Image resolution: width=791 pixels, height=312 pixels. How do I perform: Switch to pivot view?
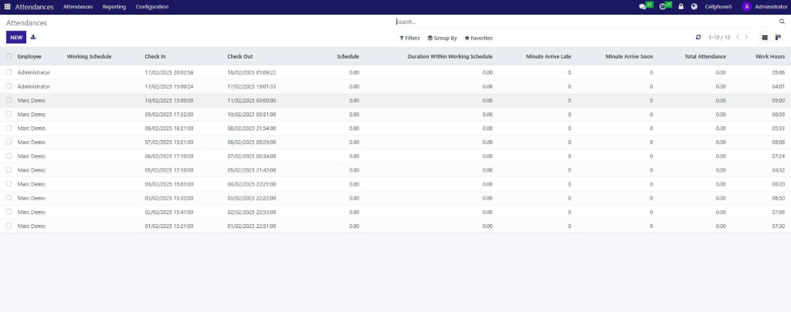[x=778, y=37]
